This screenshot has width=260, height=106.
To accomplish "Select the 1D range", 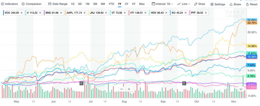I will [73, 4].
